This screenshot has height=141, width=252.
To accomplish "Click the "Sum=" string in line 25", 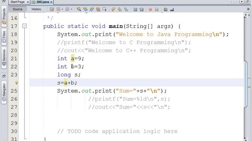I will 126,91.
